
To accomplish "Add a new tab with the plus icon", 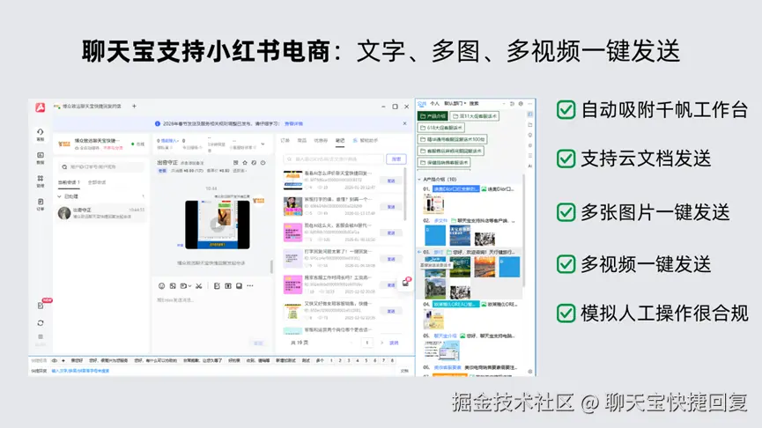I will [x=134, y=106].
